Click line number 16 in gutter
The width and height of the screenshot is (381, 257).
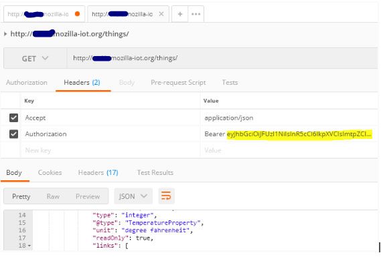coord(22,230)
